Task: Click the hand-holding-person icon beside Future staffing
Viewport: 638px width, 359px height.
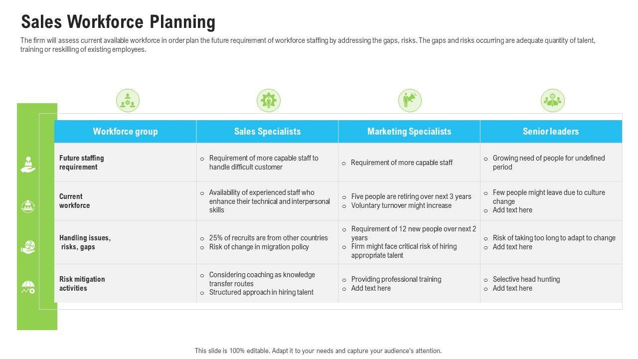Action: [28, 165]
